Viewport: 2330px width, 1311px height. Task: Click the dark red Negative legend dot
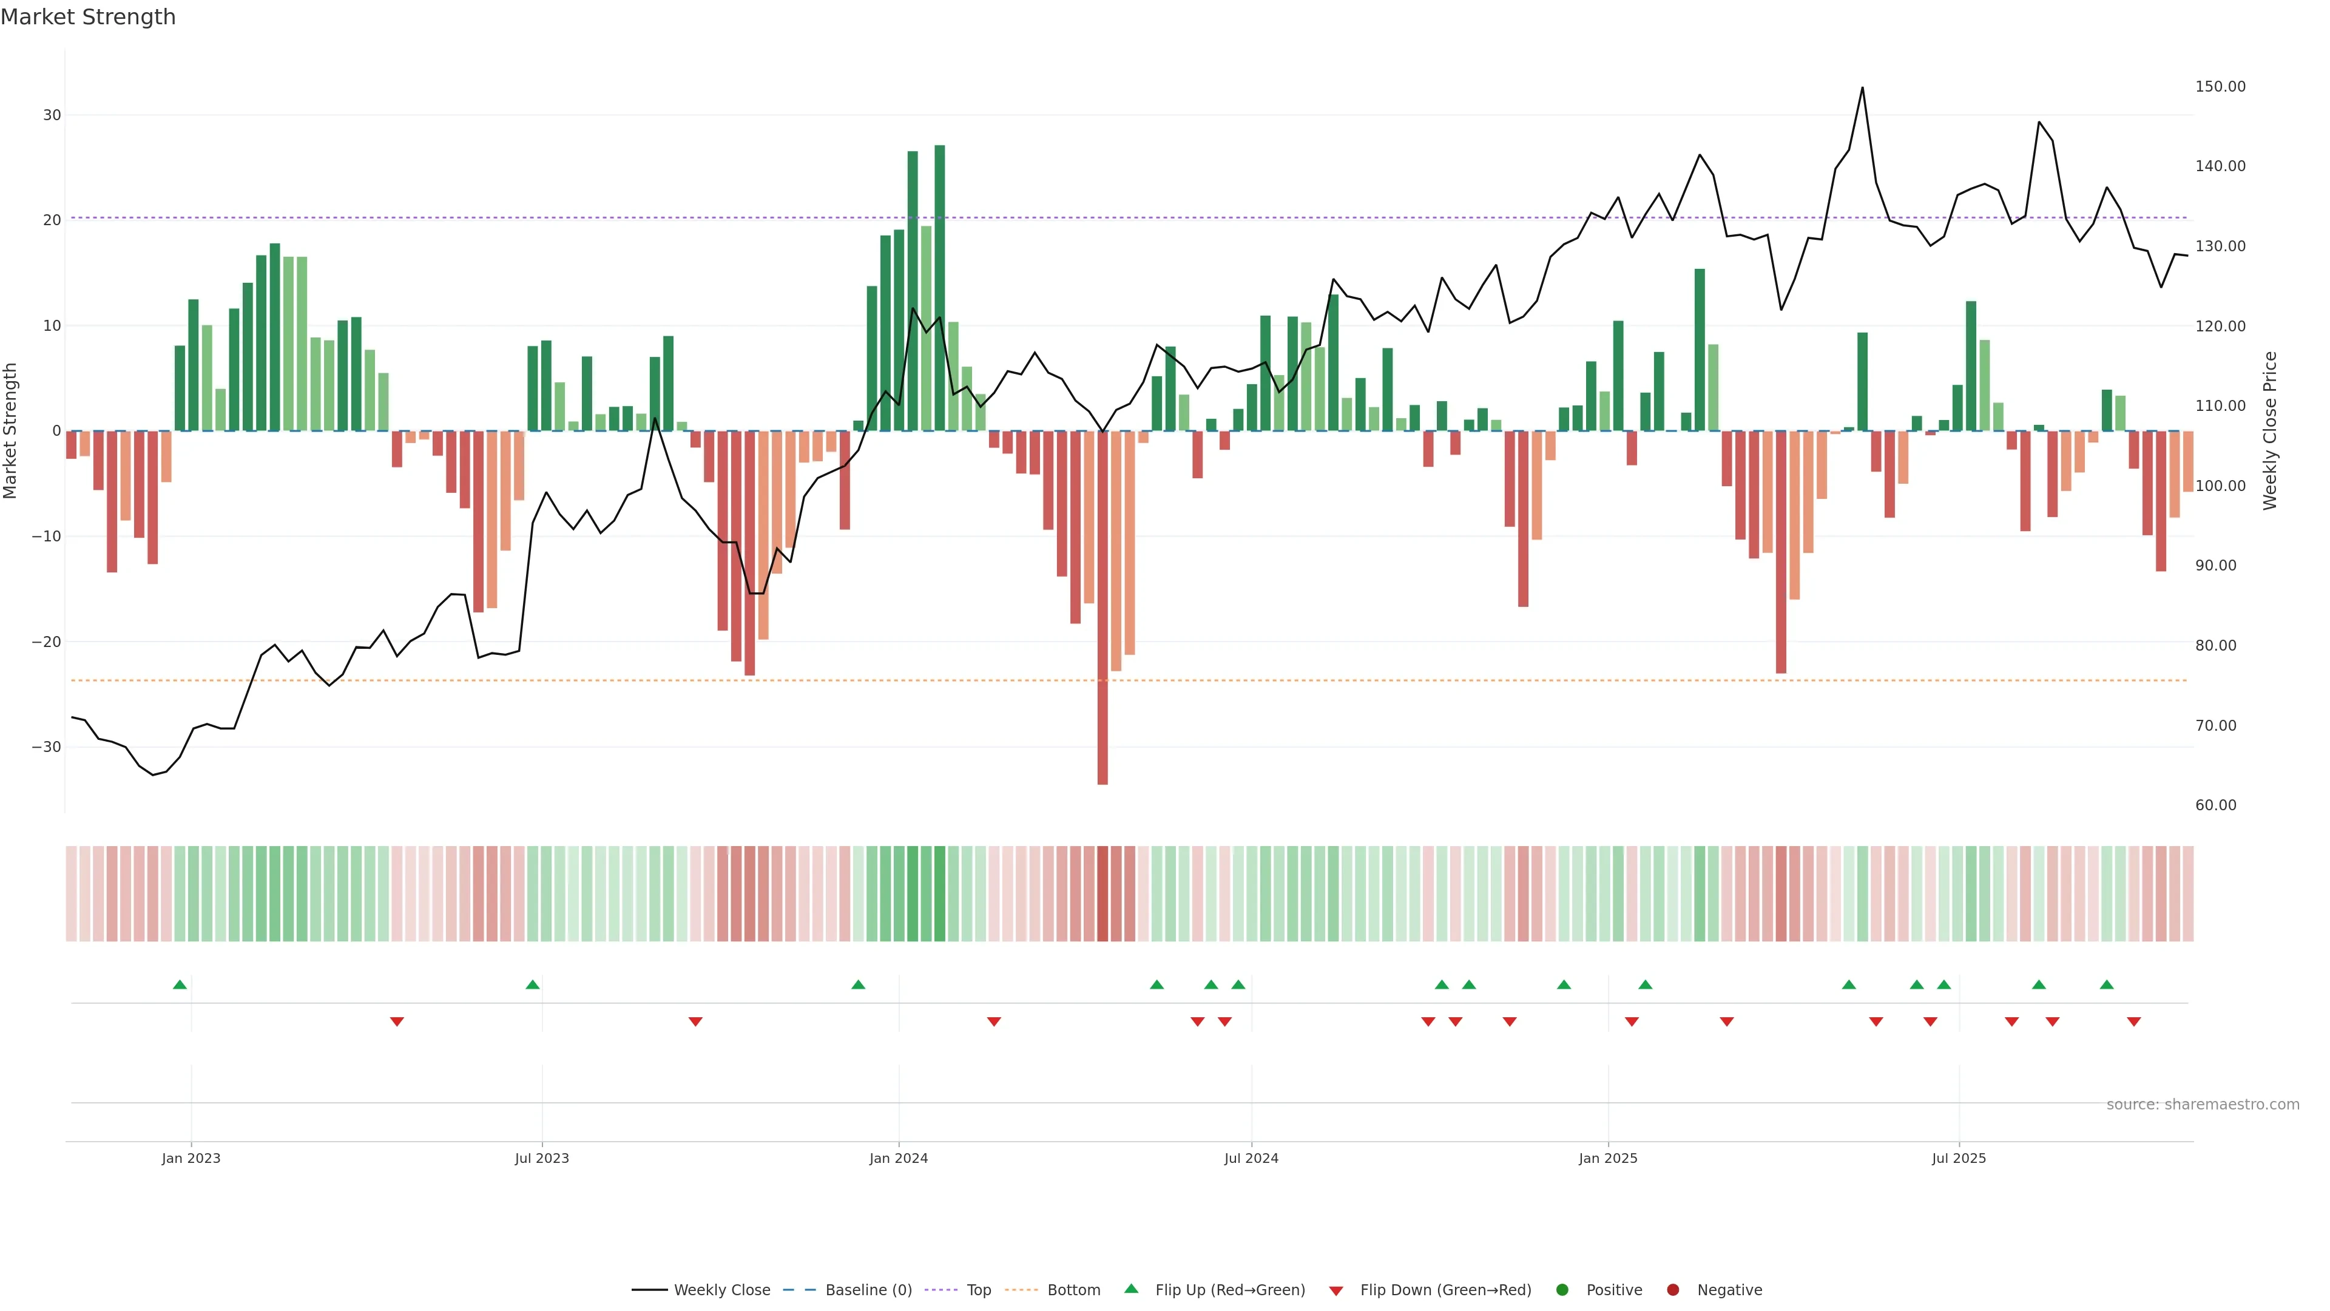[x=1672, y=1289]
